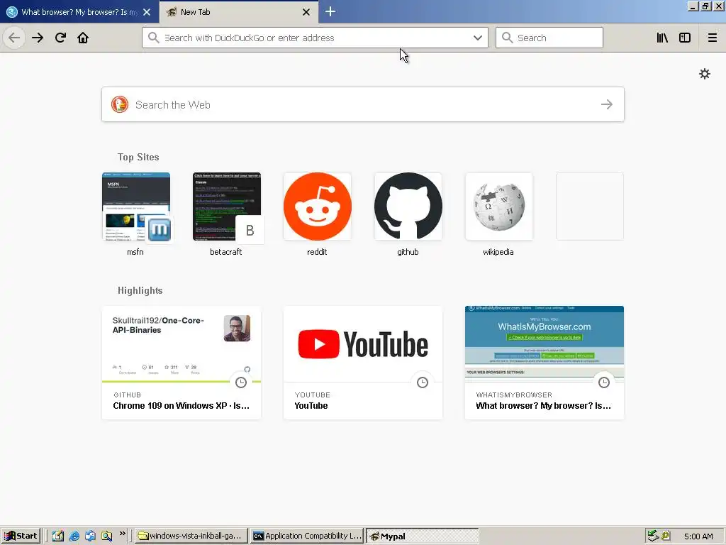Image resolution: width=726 pixels, height=545 pixels.
Task: Close the What browser tab
Action: (147, 12)
